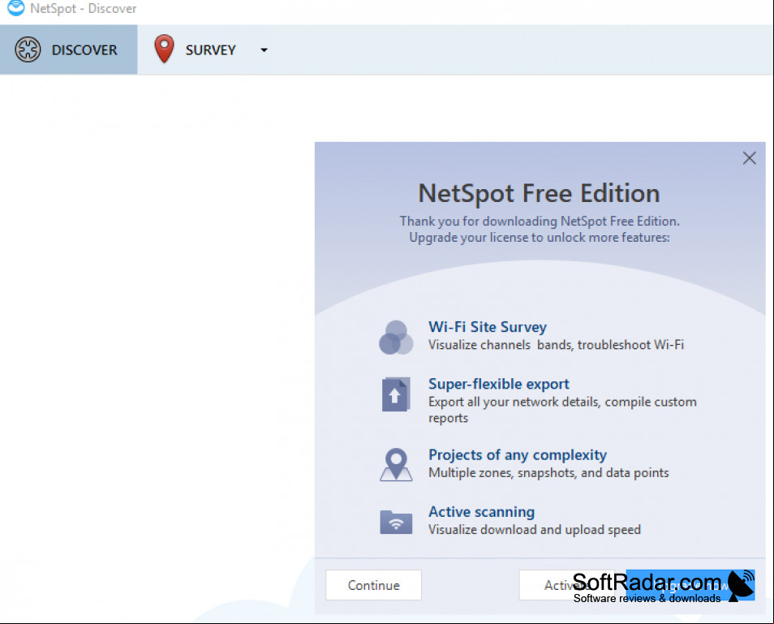
Task: Click the "NetSpot - Discover" window title
Action: point(84,8)
